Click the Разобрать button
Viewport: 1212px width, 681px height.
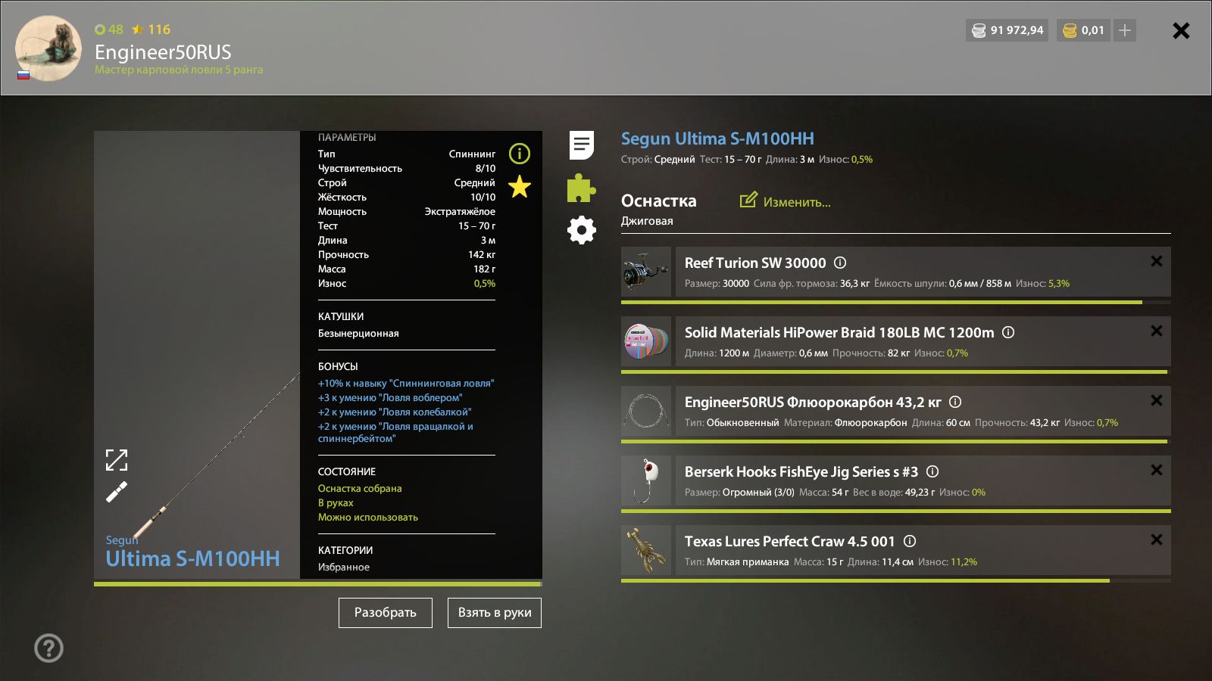click(386, 613)
